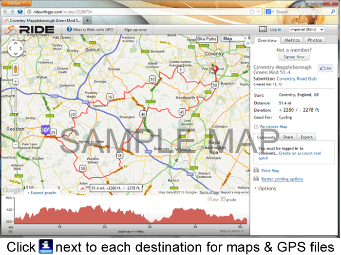Open the Export tab

click(x=306, y=137)
